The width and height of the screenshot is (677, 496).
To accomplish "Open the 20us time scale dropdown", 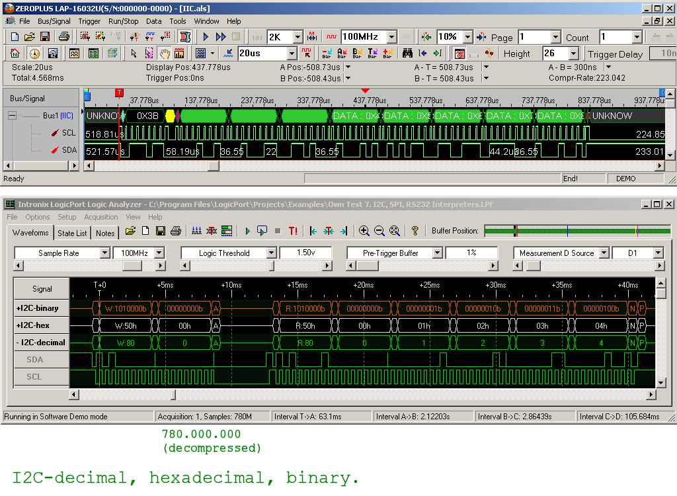I will coord(292,54).
